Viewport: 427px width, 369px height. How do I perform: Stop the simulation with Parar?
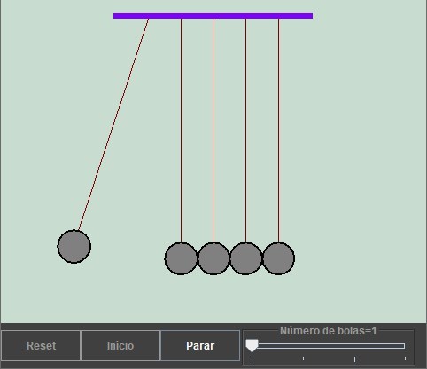click(x=200, y=345)
